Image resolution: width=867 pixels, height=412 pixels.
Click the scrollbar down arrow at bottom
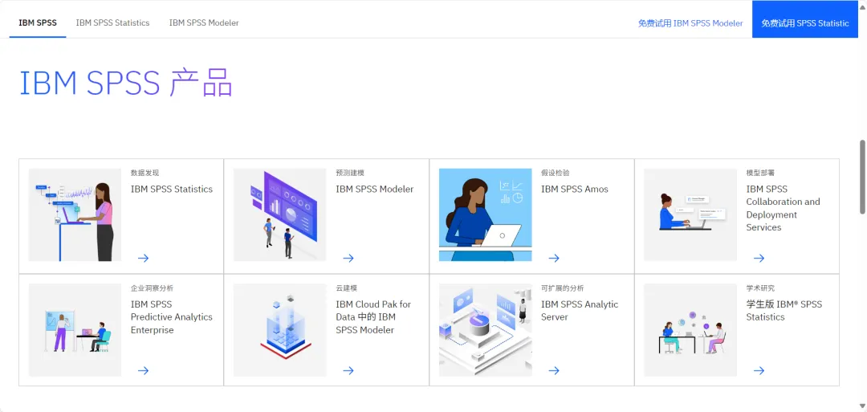pos(862,406)
